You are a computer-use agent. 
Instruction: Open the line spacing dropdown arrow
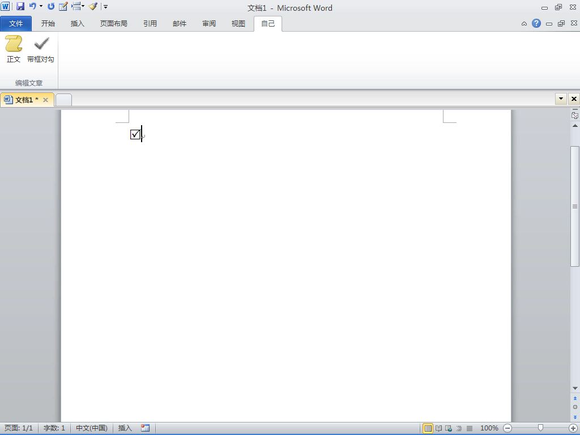click(x=83, y=6)
